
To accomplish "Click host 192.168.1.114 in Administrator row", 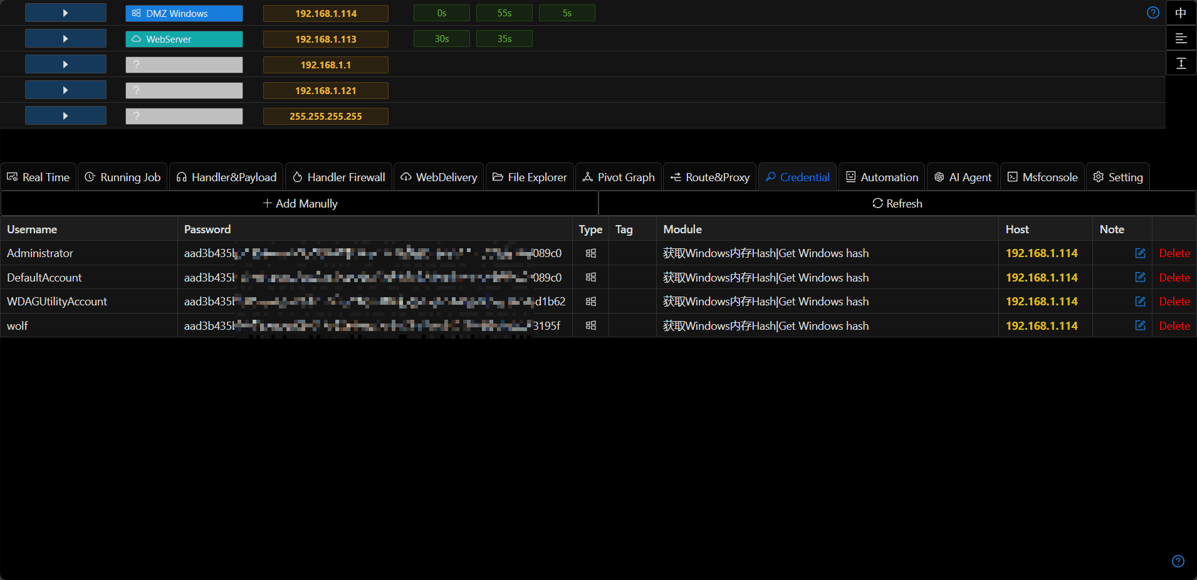I will pyautogui.click(x=1042, y=253).
